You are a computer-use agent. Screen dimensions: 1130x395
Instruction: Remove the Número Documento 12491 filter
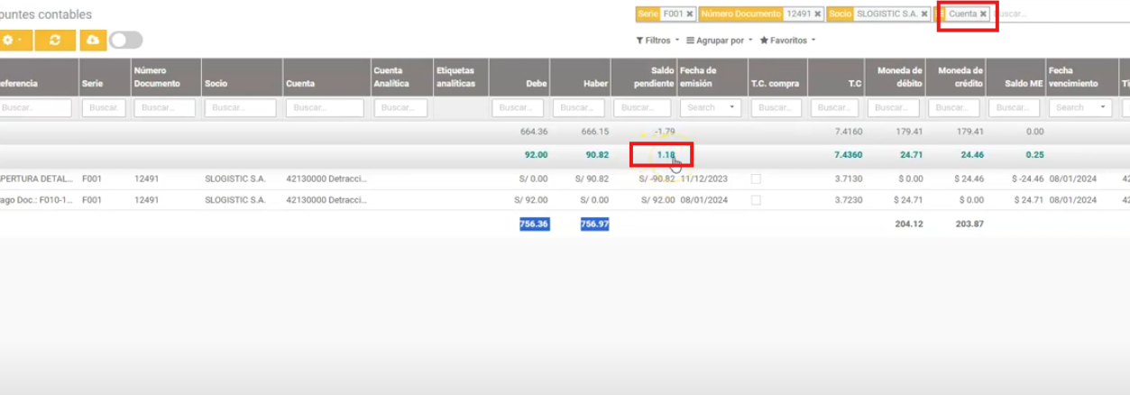818,14
